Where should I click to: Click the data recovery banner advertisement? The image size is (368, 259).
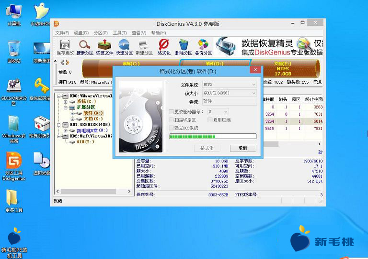269,47
